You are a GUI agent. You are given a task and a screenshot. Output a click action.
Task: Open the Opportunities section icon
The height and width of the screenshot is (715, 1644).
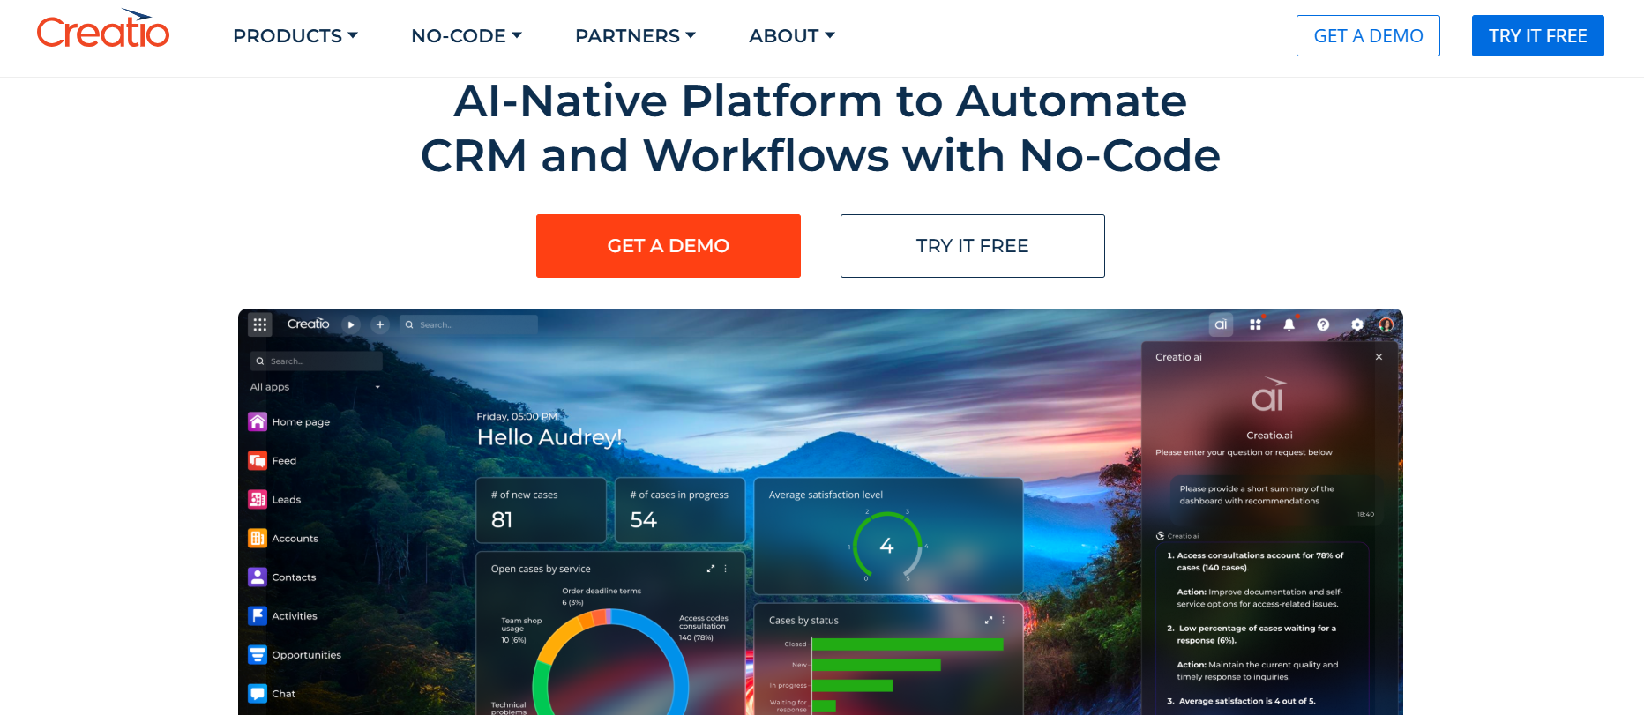(x=258, y=654)
